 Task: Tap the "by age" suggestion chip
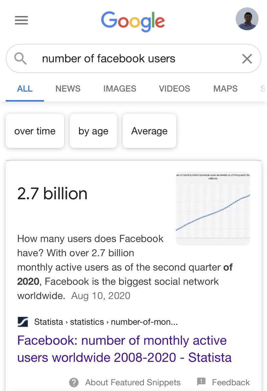point(93,131)
